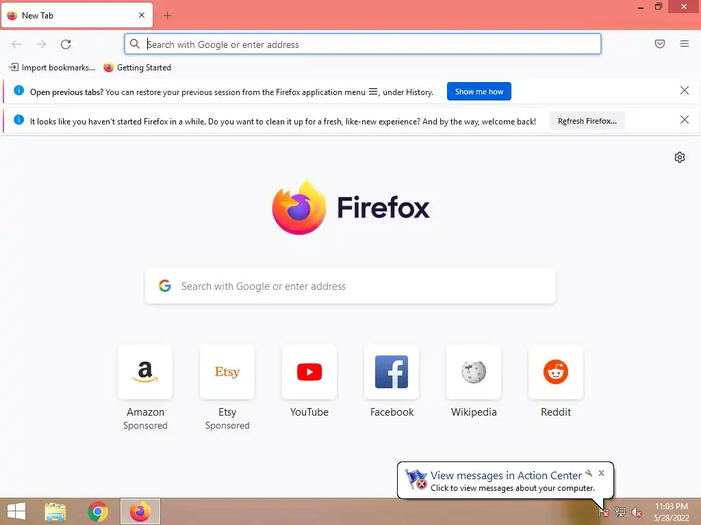
Task: Click the Firefox taskbar button
Action: point(140,511)
